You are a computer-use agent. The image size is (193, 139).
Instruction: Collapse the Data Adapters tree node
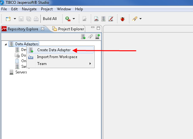[6, 44]
